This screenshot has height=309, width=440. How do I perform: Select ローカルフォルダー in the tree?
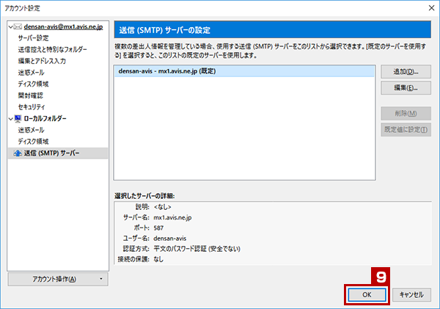tap(45, 119)
